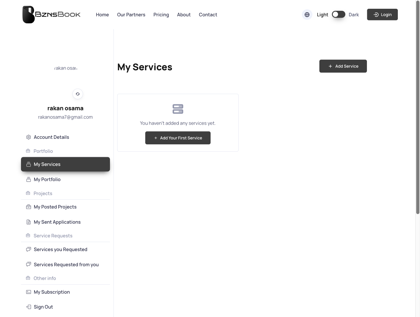
Task: Click the rakan osama profile image
Action: click(66, 68)
